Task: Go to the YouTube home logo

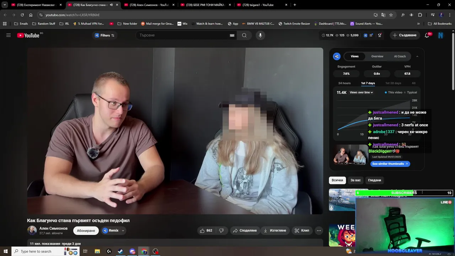Action: (28, 35)
